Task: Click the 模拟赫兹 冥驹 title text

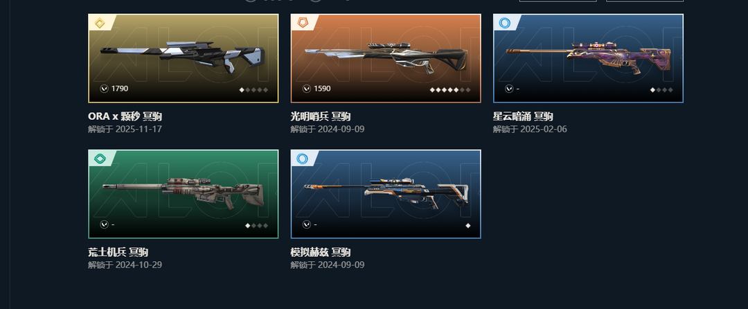Action: pos(321,252)
